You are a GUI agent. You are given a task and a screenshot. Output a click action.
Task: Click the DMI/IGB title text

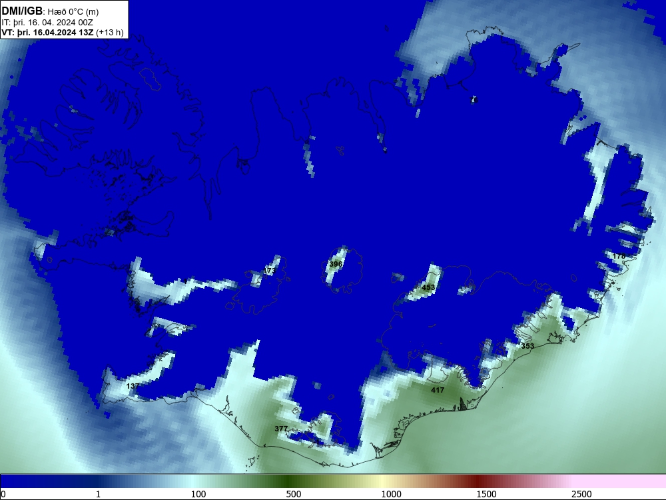tap(22, 11)
